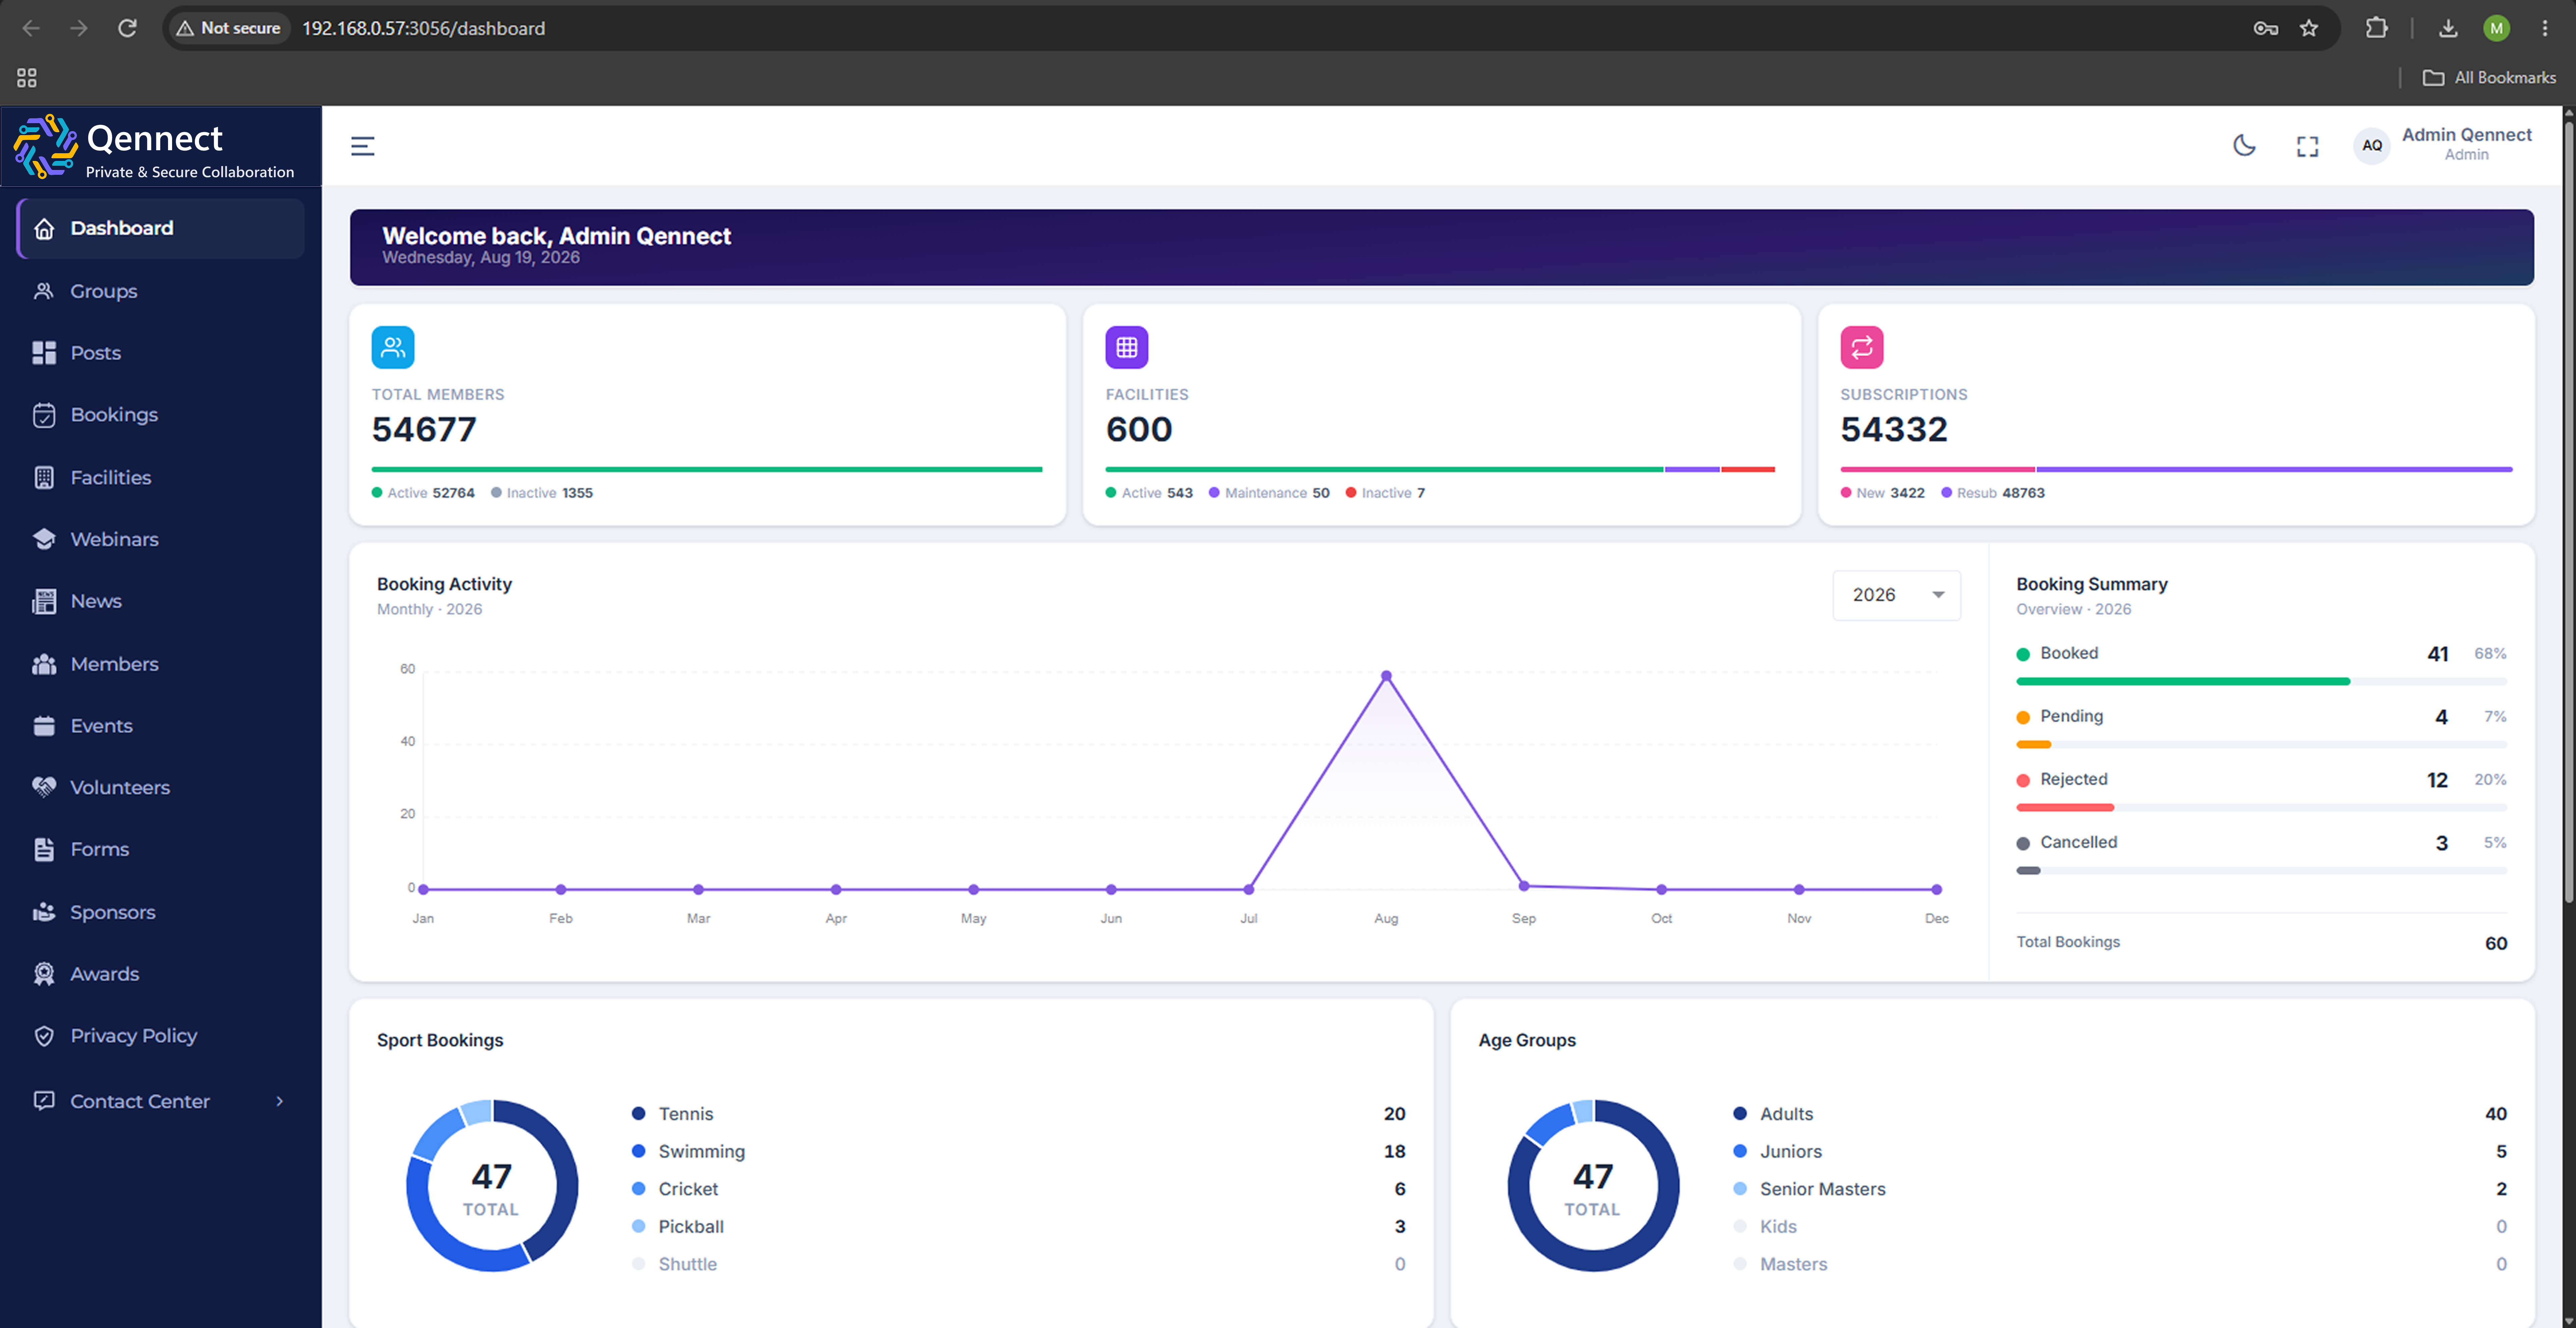Open Chrome three-dot menu
Image resolution: width=2576 pixels, height=1328 pixels.
click(x=2545, y=28)
